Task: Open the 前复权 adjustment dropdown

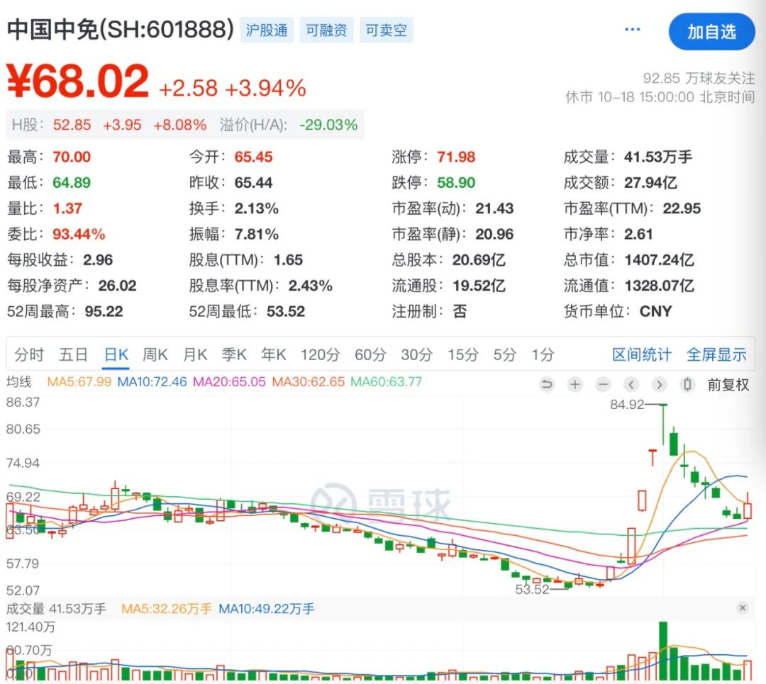Action: pyautogui.click(x=728, y=385)
